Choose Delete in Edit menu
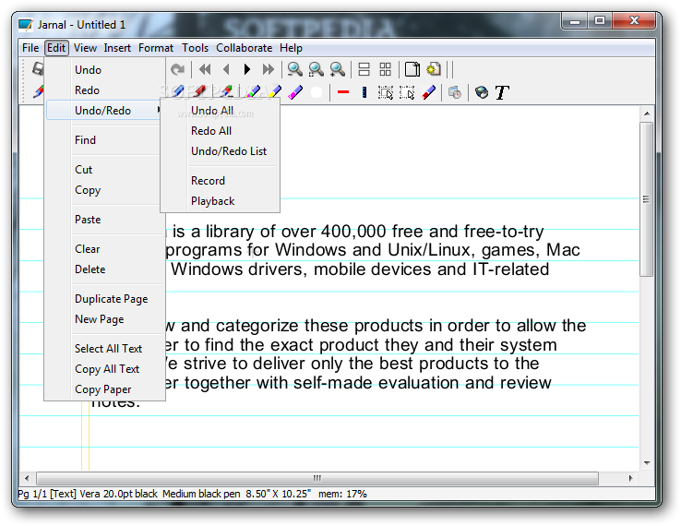Screen dimensions: 681x526 103,269
